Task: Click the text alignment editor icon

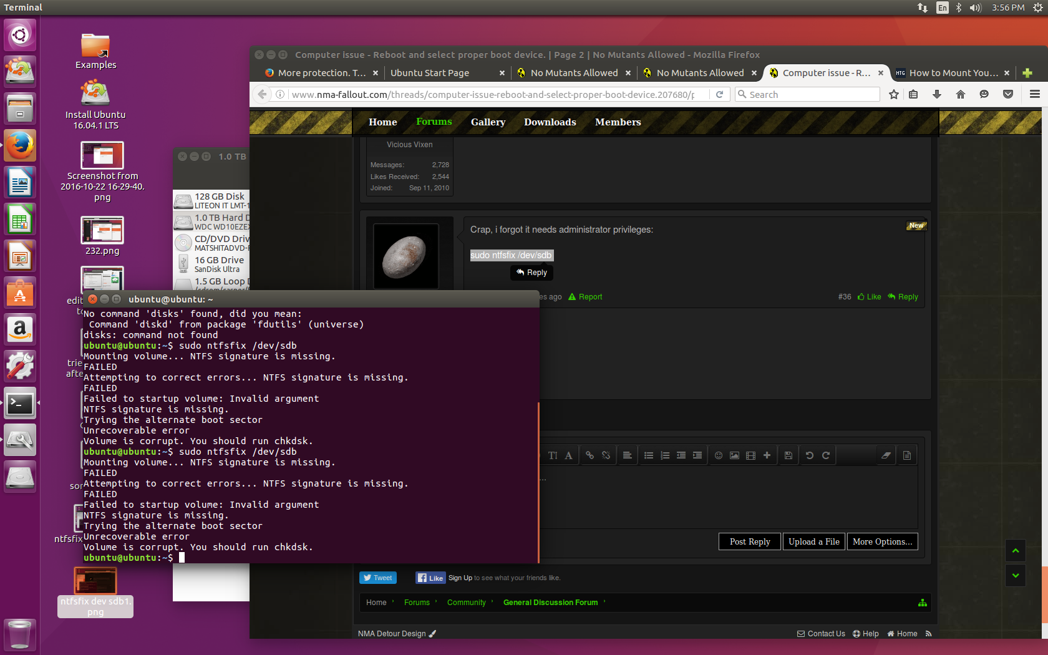Action: tap(628, 455)
